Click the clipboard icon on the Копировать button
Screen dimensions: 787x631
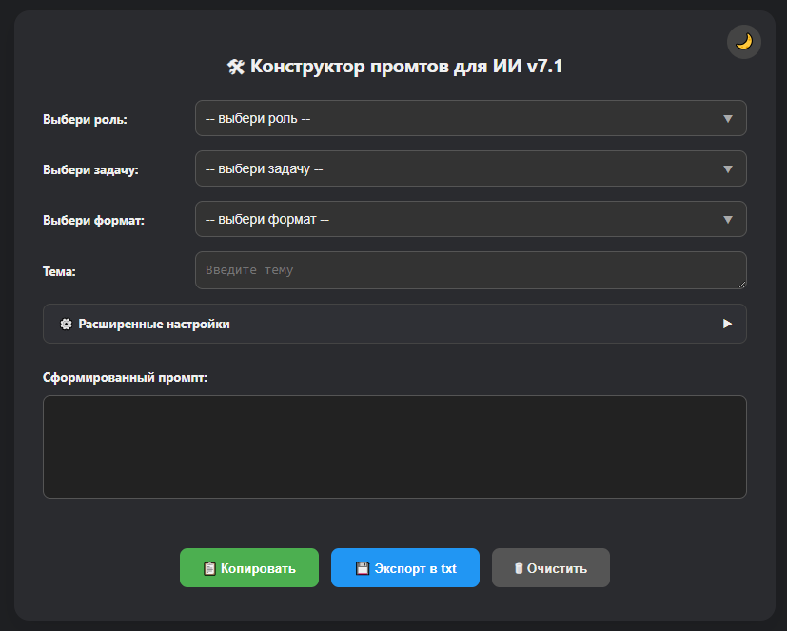209,568
